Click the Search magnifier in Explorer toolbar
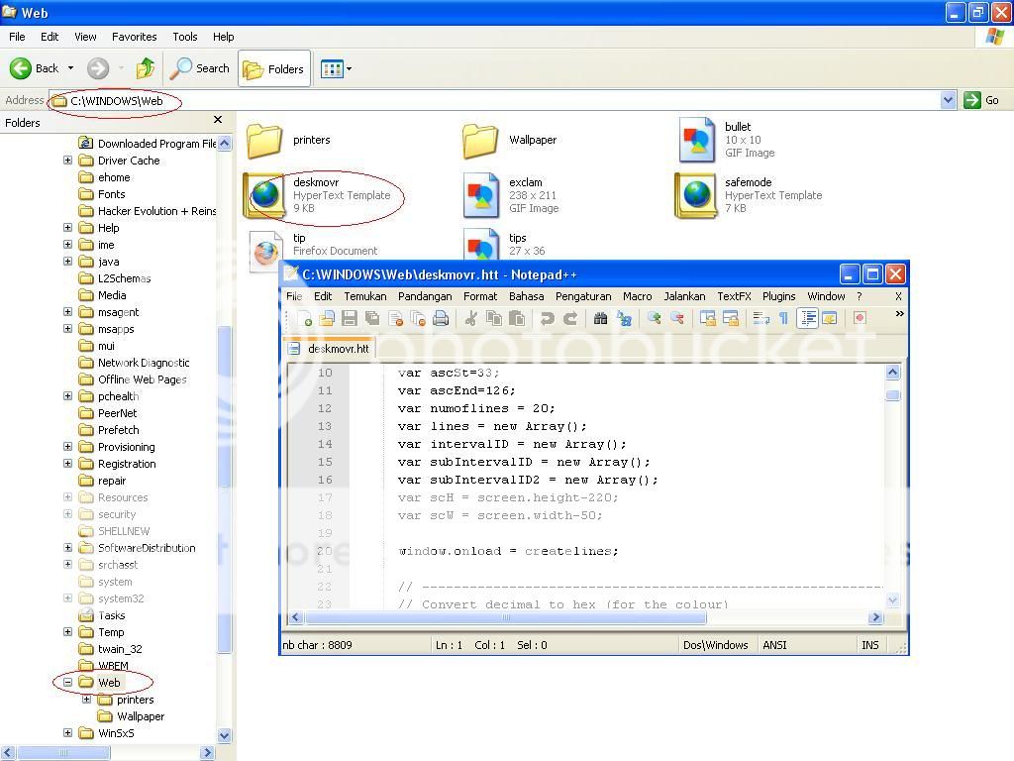The height and width of the screenshot is (761, 1014). coord(199,68)
